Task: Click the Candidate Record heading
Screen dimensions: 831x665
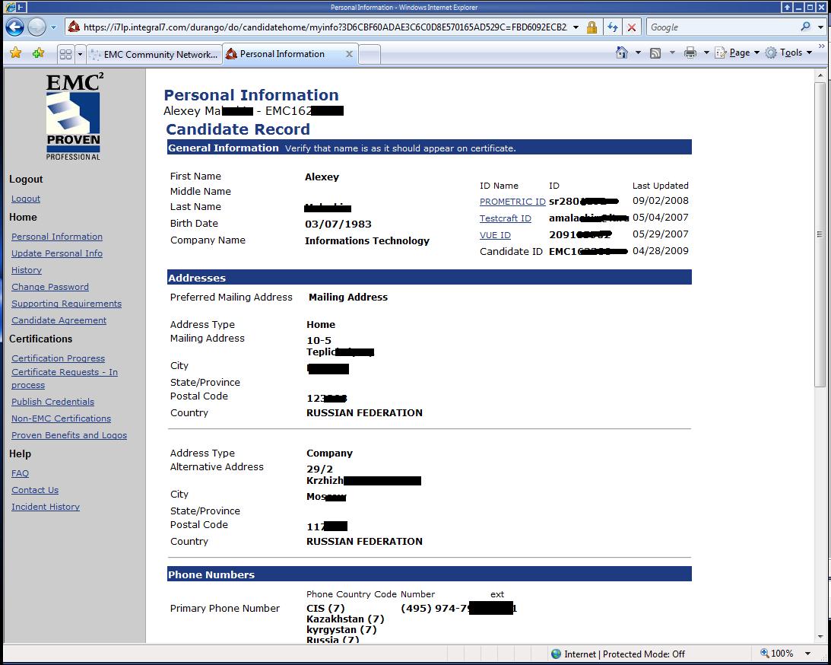Action: (x=238, y=129)
